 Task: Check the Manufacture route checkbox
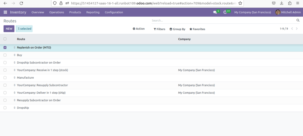(x=5, y=78)
